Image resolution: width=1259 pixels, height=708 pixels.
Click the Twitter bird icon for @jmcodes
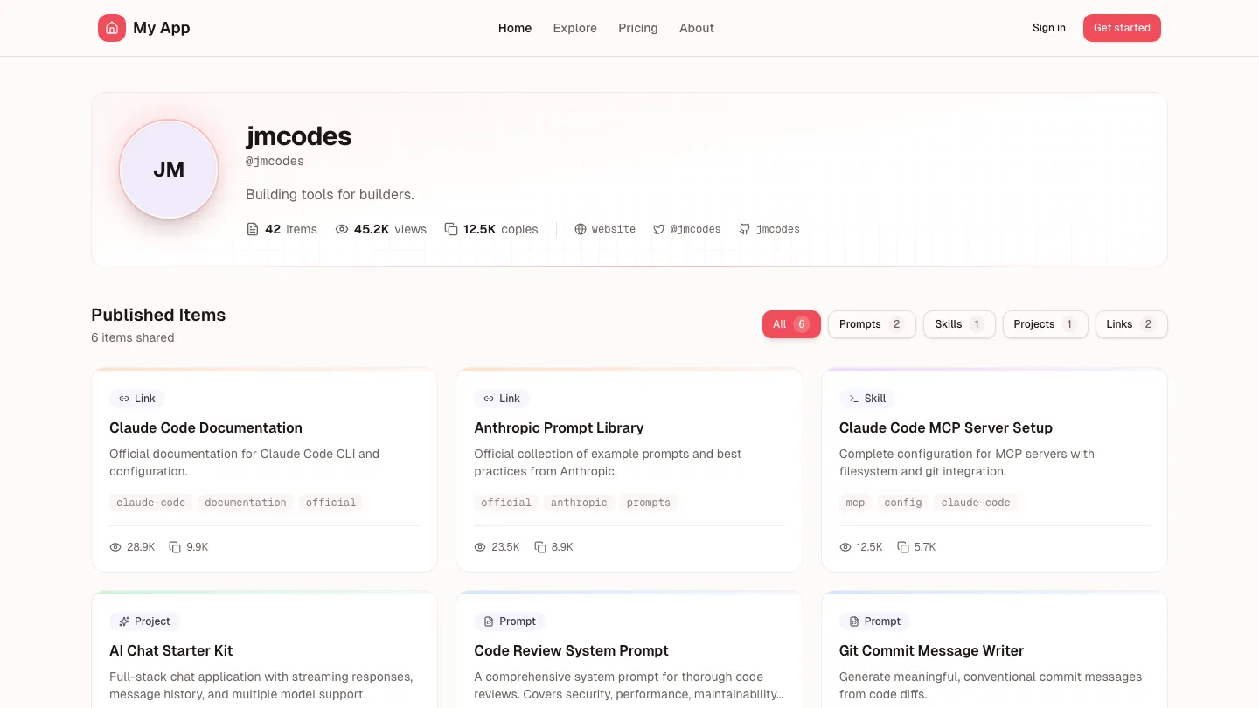tap(659, 229)
